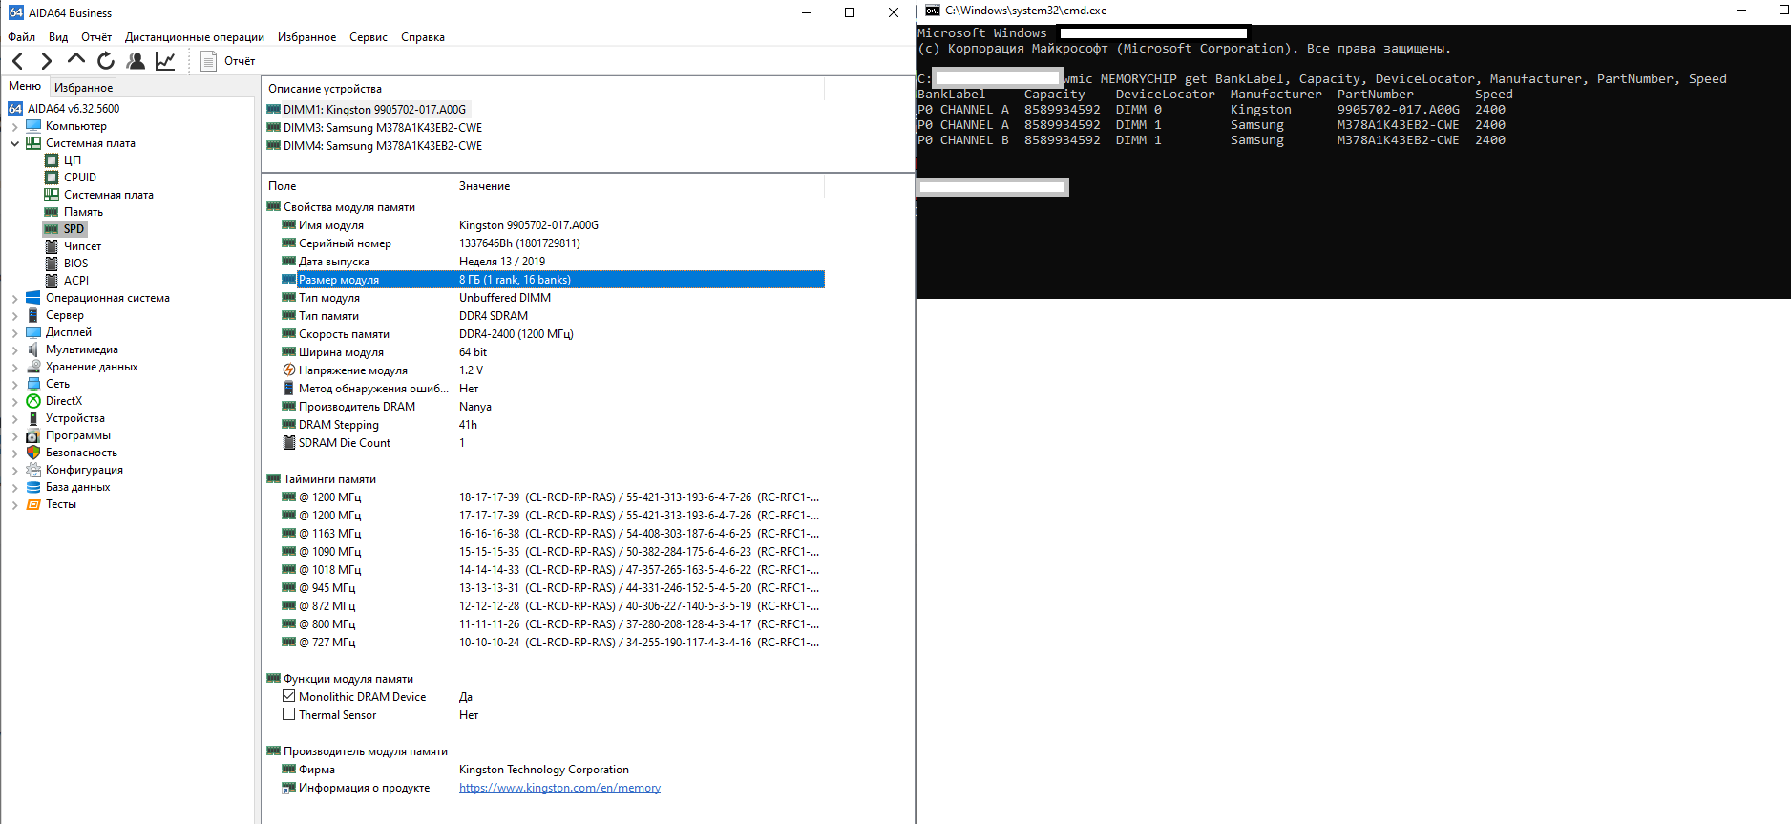1791x824 pixels.
Task: Click the Сервер icon
Action: tap(33, 315)
